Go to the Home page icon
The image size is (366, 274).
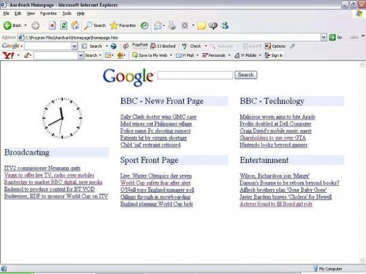pos(75,26)
